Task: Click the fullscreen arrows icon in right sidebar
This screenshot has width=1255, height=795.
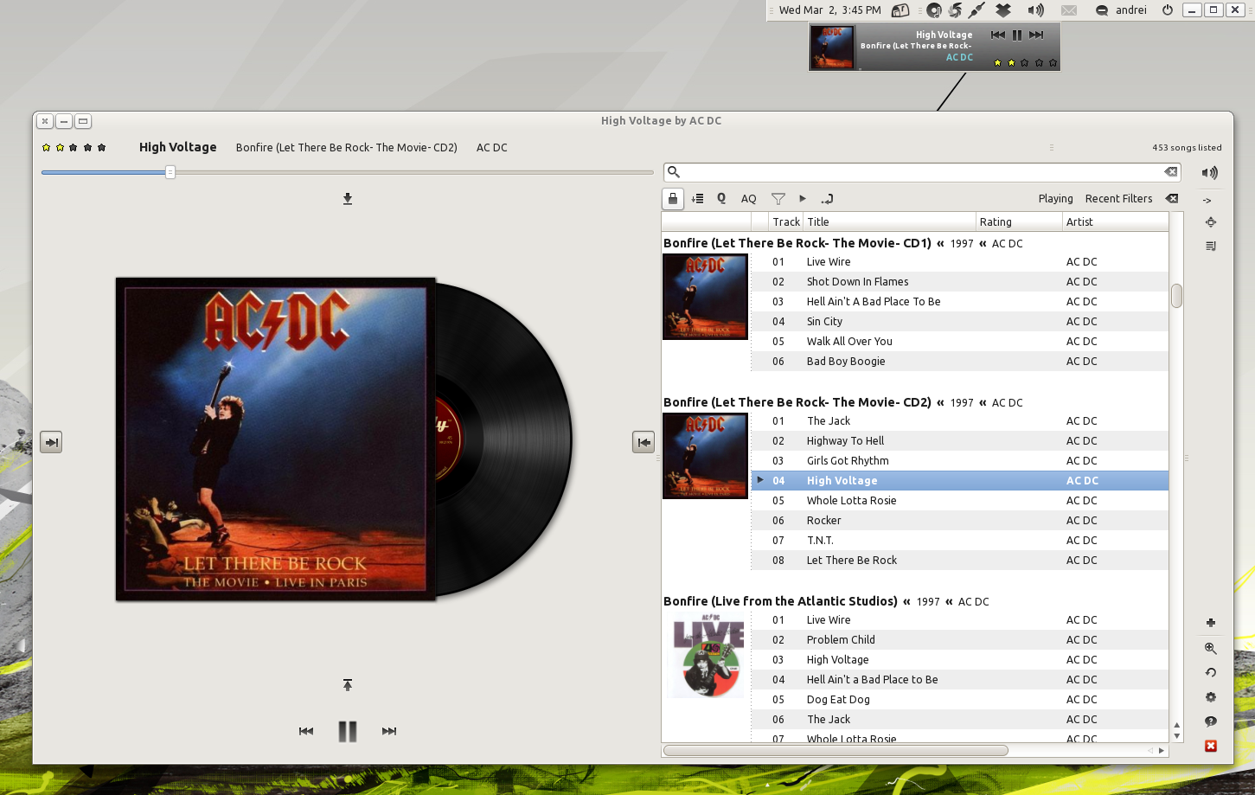Action: tap(1211, 222)
